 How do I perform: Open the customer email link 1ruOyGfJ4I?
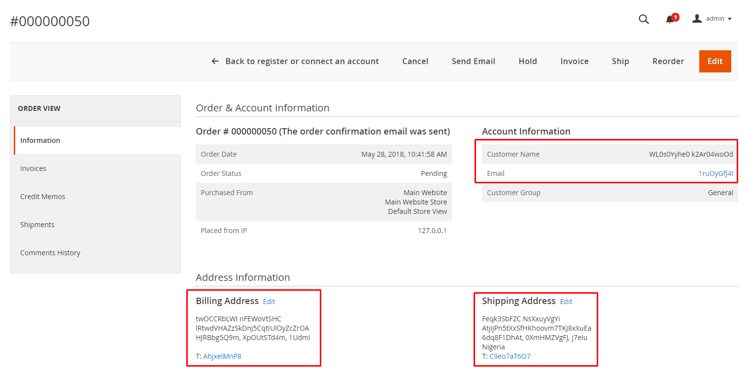point(715,173)
